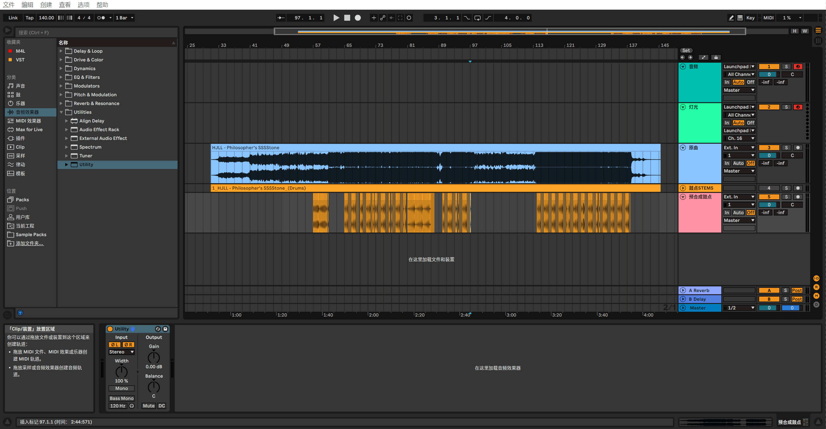Image resolution: width=826 pixels, height=429 pixels.
Task: Click the Utility Gain knob
Action: 154,357
